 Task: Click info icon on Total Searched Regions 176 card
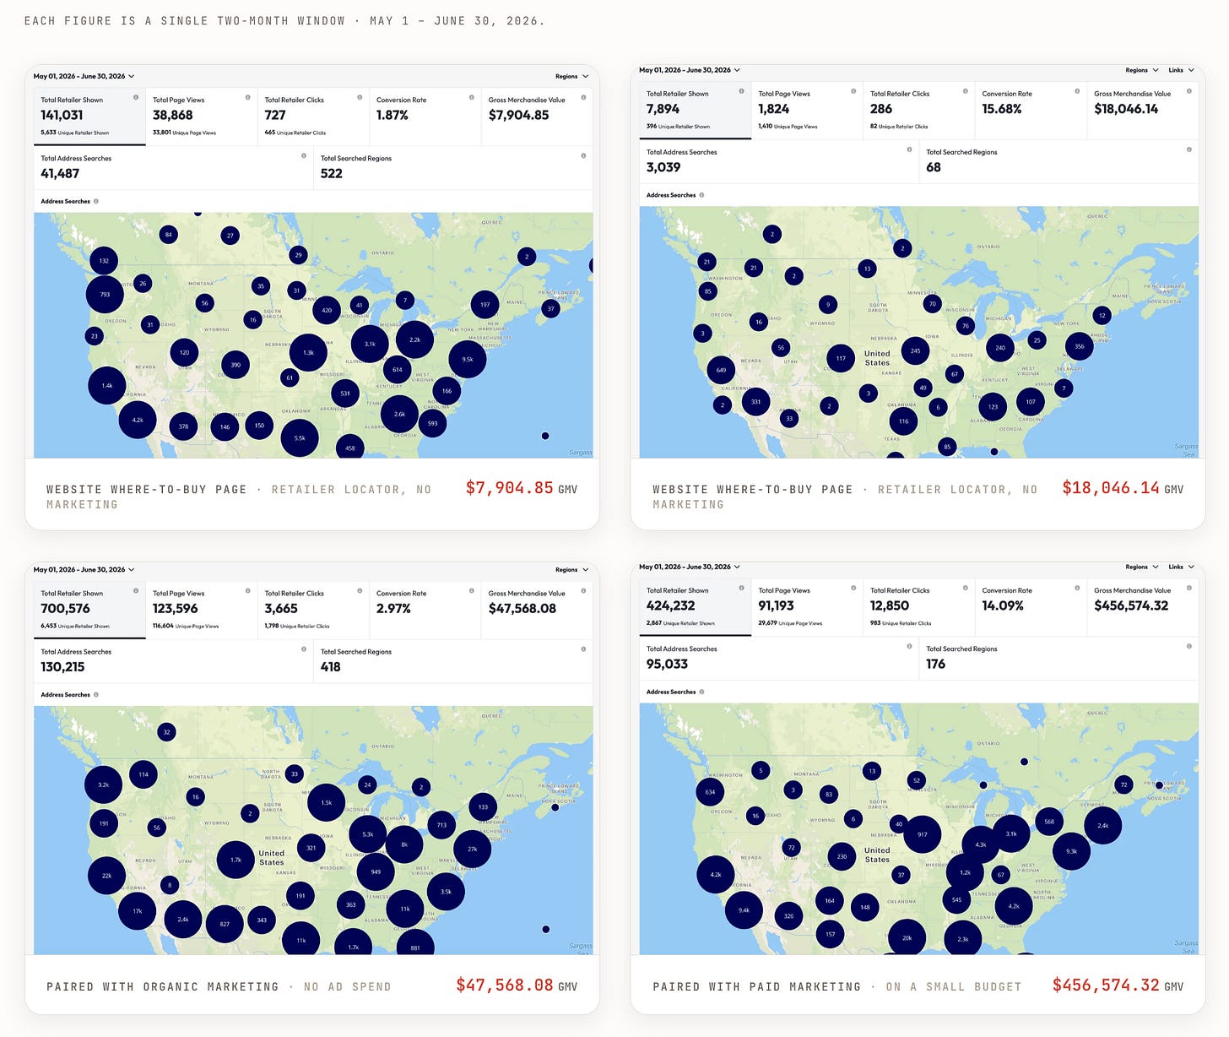[x=1188, y=646]
